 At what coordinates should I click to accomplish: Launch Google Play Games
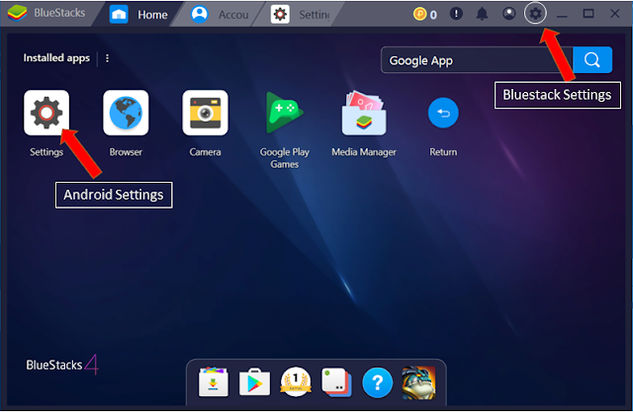tap(285, 113)
